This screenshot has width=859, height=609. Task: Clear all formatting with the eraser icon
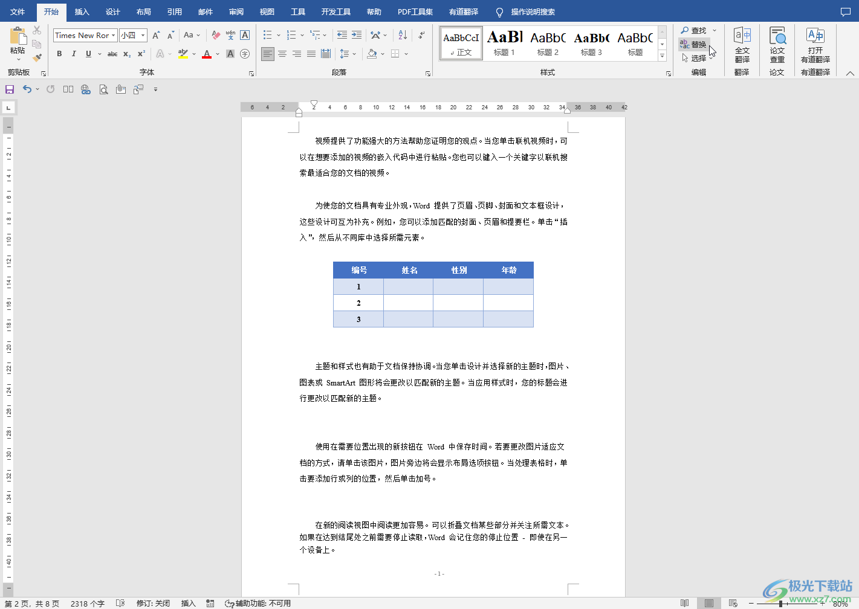coord(216,35)
